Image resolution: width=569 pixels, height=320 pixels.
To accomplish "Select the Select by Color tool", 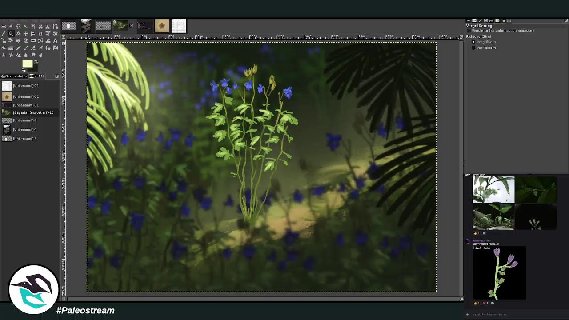I will click(33, 27).
